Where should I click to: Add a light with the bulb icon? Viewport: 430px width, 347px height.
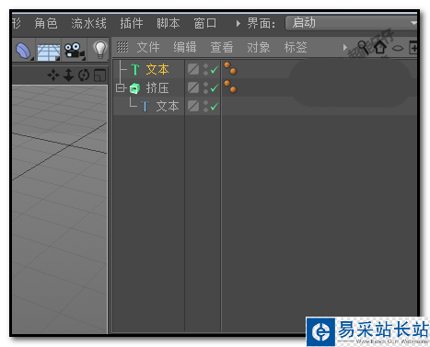tap(99, 50)
